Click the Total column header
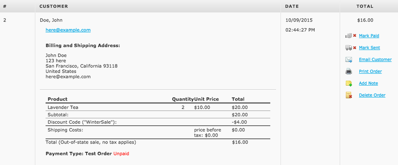Viewport: 398px width, 165px height. click(x=365, y=6)
